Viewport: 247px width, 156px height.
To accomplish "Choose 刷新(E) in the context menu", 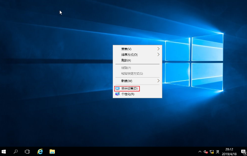I will pyautogui.click(x=137, y=61).
